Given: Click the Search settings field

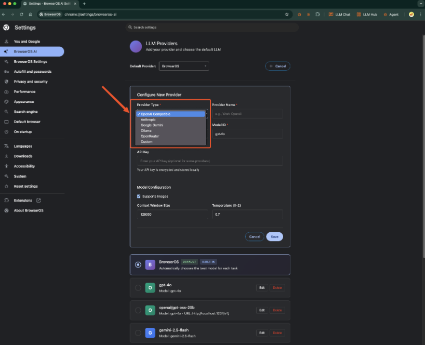Looking at the screenshot, I should 212,28.
